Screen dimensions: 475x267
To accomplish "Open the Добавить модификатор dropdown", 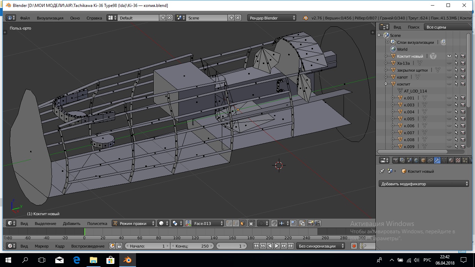I will 424,184.
